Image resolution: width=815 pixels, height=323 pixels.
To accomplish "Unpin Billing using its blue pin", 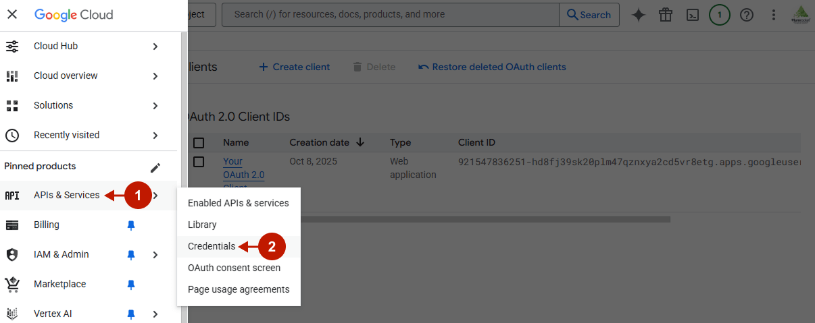I will pyautogui.click(x=131, y=225).
